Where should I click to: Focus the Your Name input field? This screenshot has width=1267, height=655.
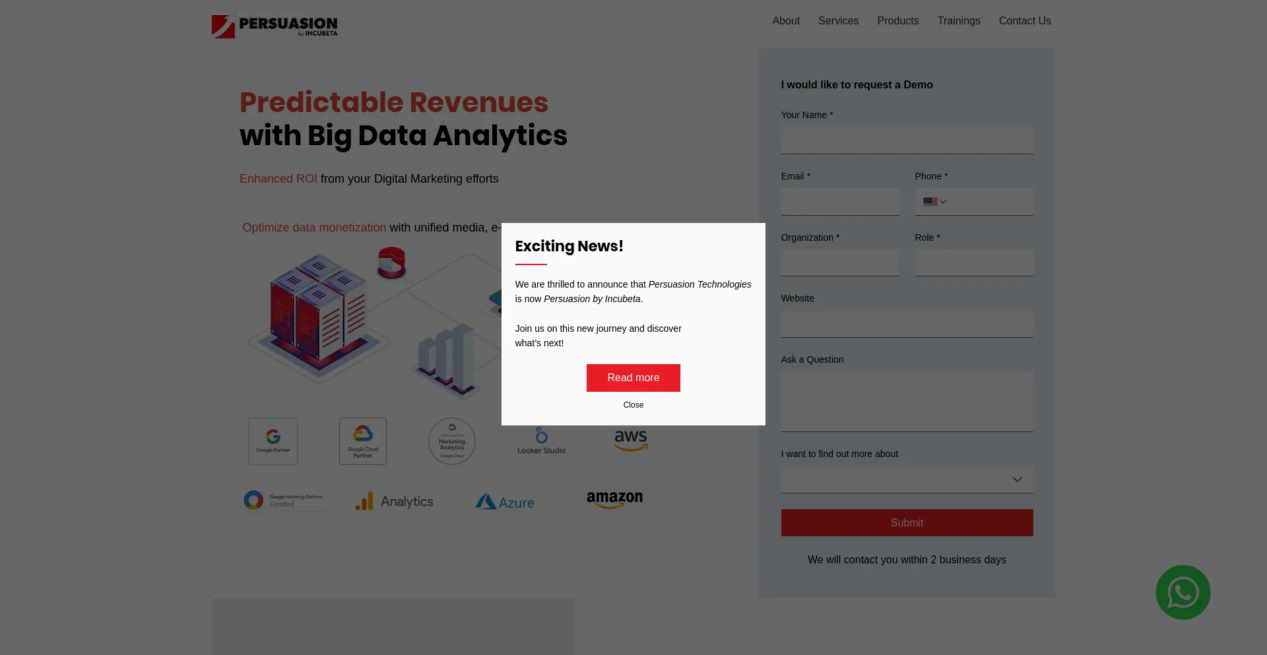(x=907, y=141)
